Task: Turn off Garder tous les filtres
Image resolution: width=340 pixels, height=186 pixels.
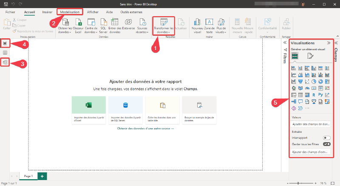Action: point(326,144)
